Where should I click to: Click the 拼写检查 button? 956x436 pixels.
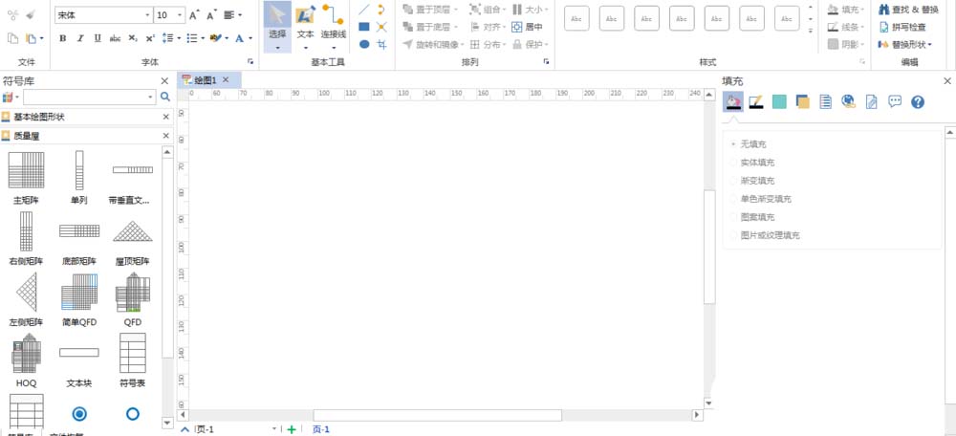point(902,27)
